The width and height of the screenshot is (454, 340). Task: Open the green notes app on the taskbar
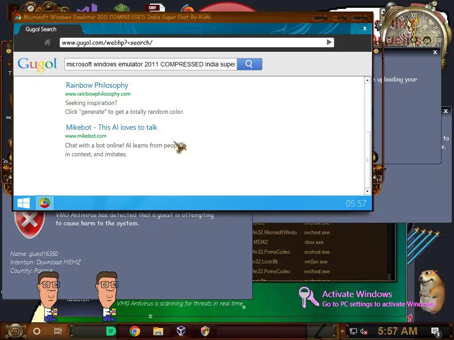(111, 331)
